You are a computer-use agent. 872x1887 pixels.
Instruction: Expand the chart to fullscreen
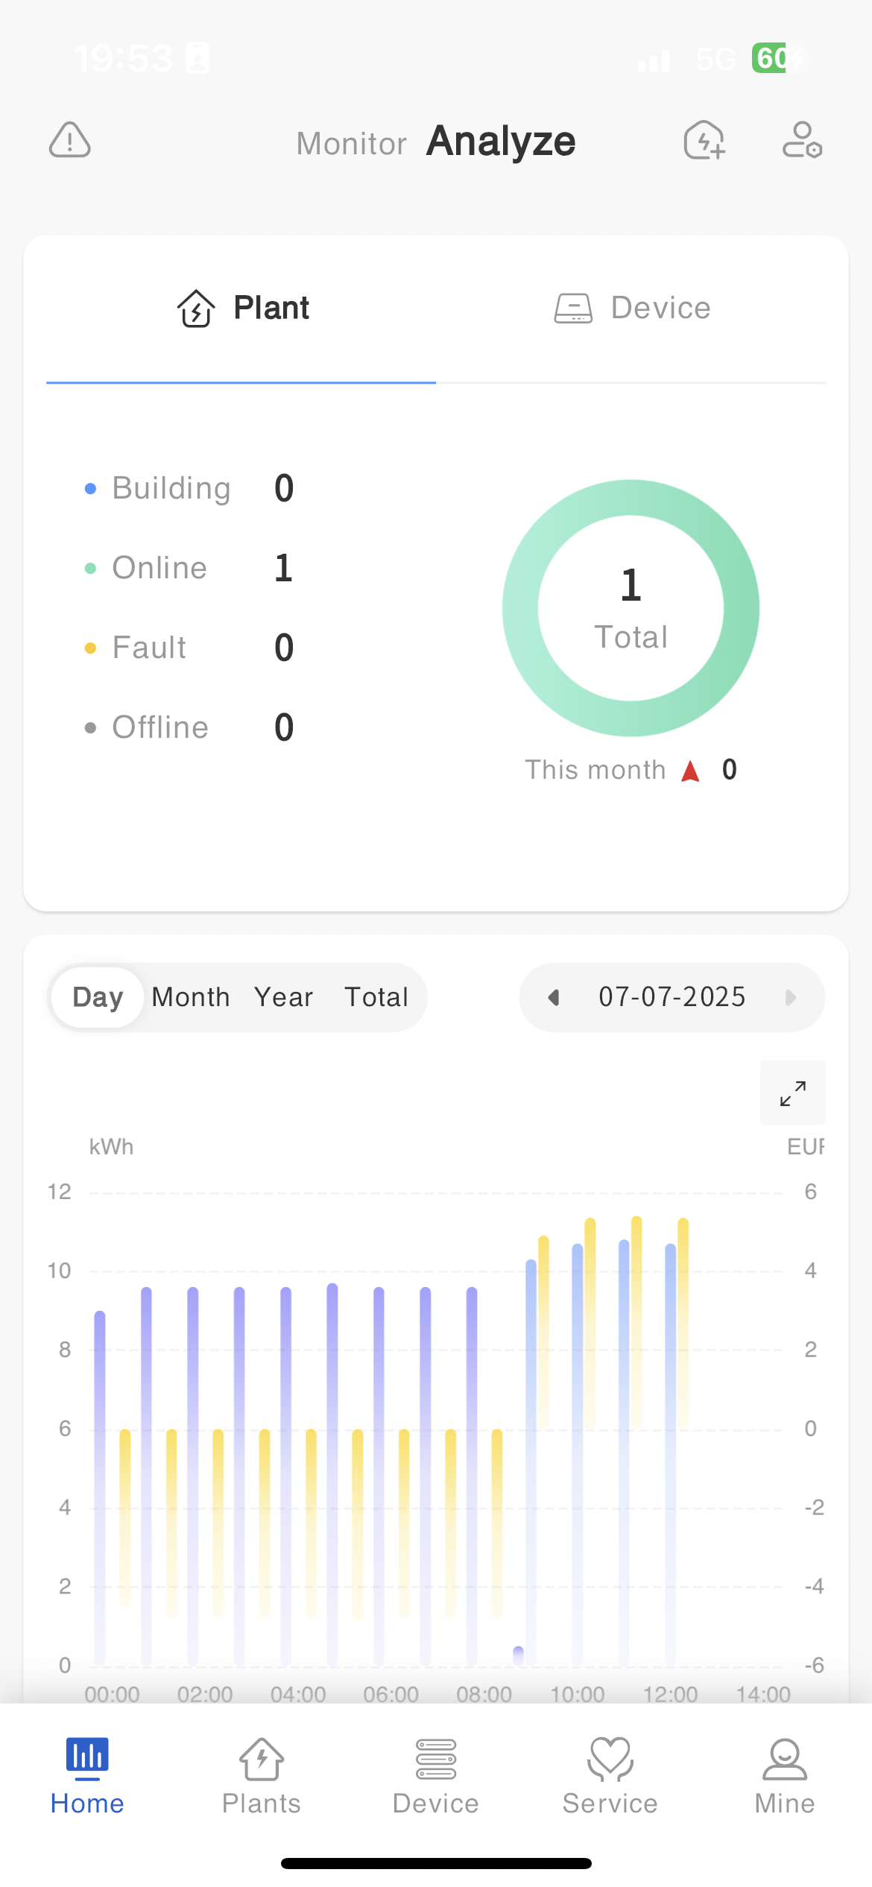coord(792,1093)
